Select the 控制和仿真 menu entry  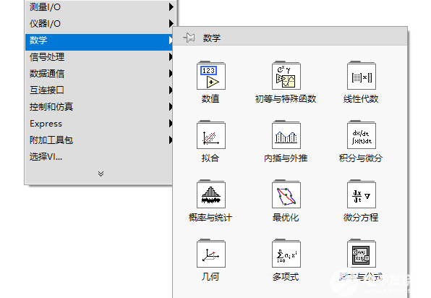99,106
